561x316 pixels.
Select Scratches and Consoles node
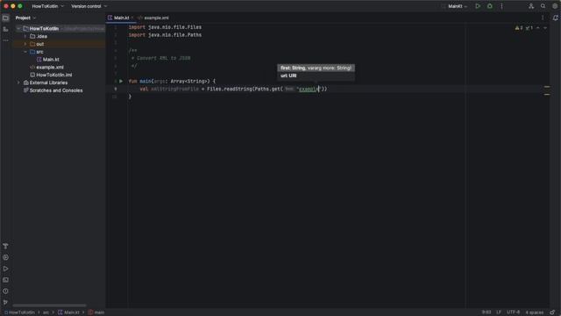coord(56,90)
